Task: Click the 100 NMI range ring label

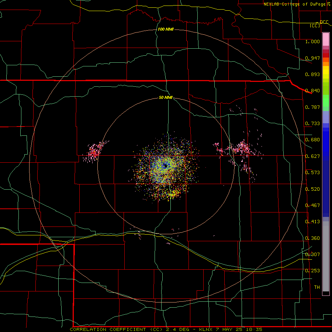Action: (x=166, y=29)
